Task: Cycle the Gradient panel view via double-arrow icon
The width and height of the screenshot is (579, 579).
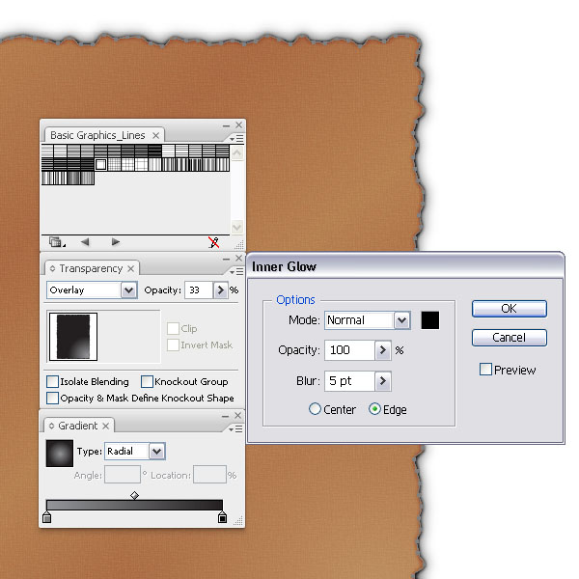Action: point(52,426)
